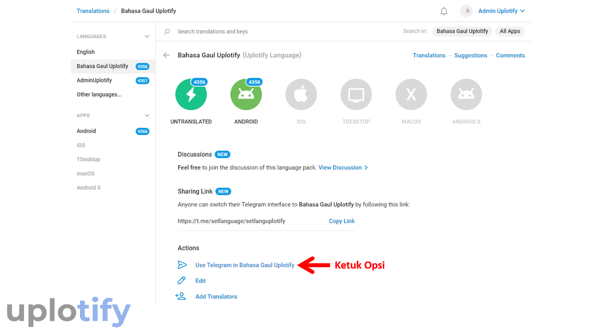Image resolution: width=602 pixels, height=334 pixels.
Task: Select the Android X robot icon
Action: coord(466,95)
